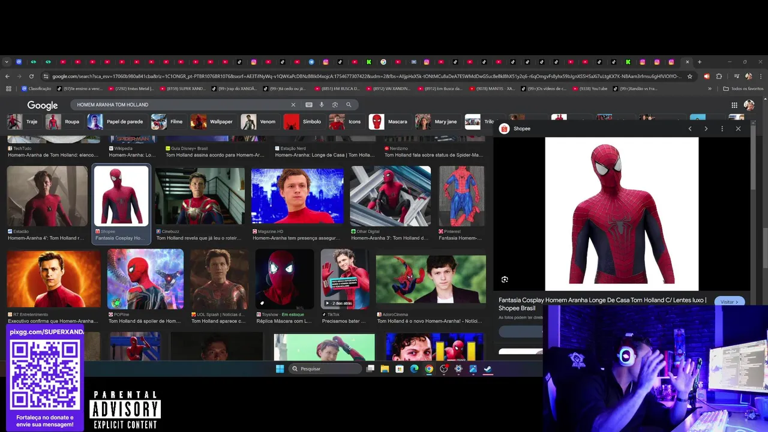This screenshot has width=768, height=432.
Task: Submit search with magnifier icon
Action: pyautogui.click(x=349, y=104)
